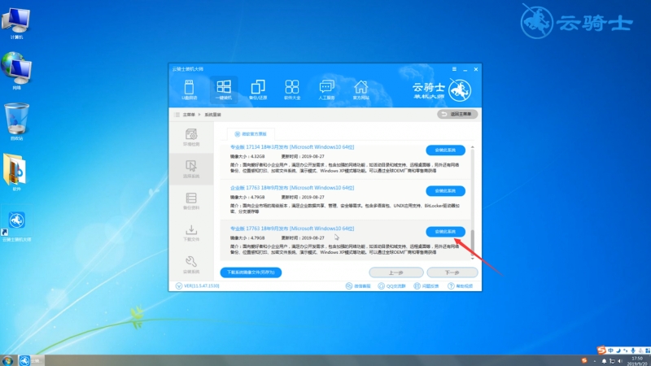Click the 返回主菜单 return button
Viewport: 651px width, 366px height.
point(457,114)
